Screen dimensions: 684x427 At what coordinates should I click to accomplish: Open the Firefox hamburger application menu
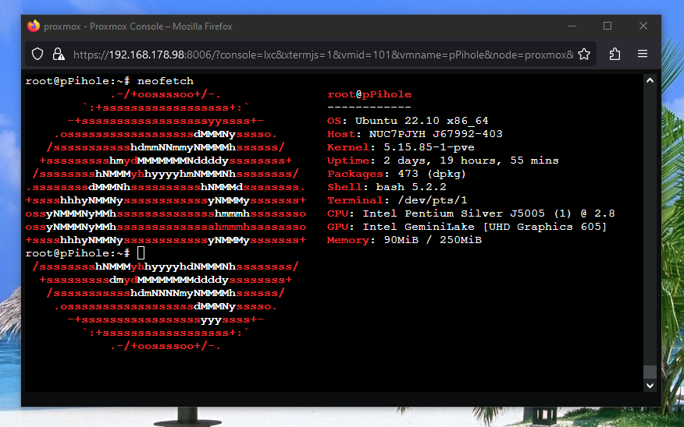click(x=643, y=54)
